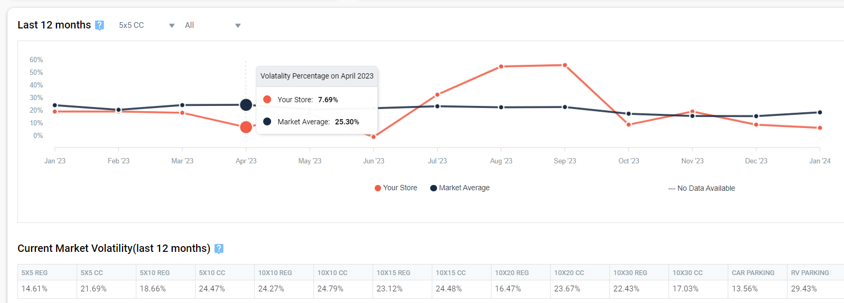Select the 5X5 REG column header
The width and height of the screenshot is (844, 303).
tap(34, 273)
